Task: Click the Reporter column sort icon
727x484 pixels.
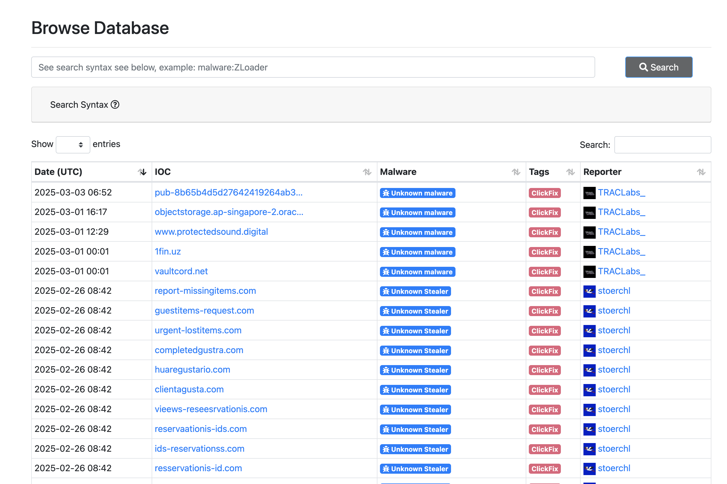Action: pos(701,172)
